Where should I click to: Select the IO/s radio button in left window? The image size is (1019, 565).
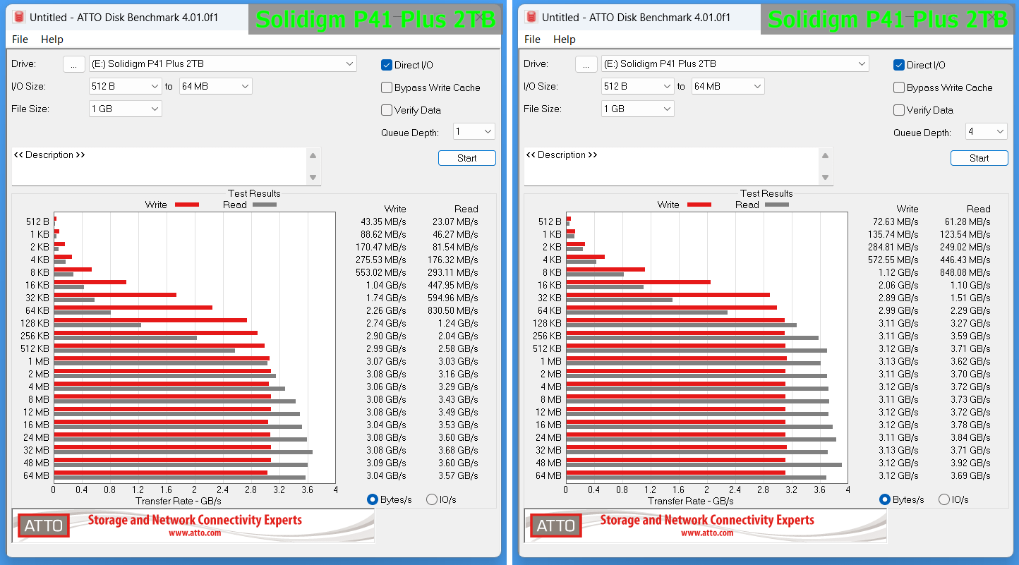tap(432, 499)
